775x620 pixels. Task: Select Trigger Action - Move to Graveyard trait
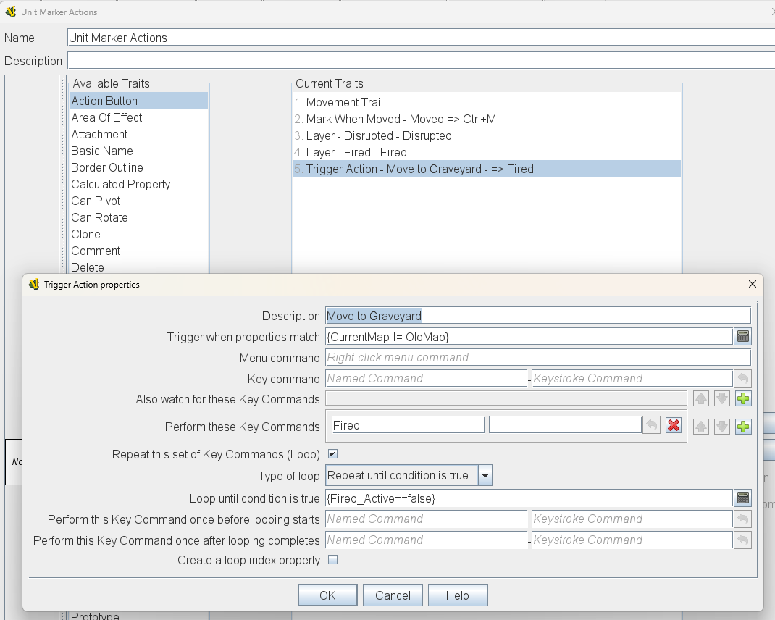[487, 169]
